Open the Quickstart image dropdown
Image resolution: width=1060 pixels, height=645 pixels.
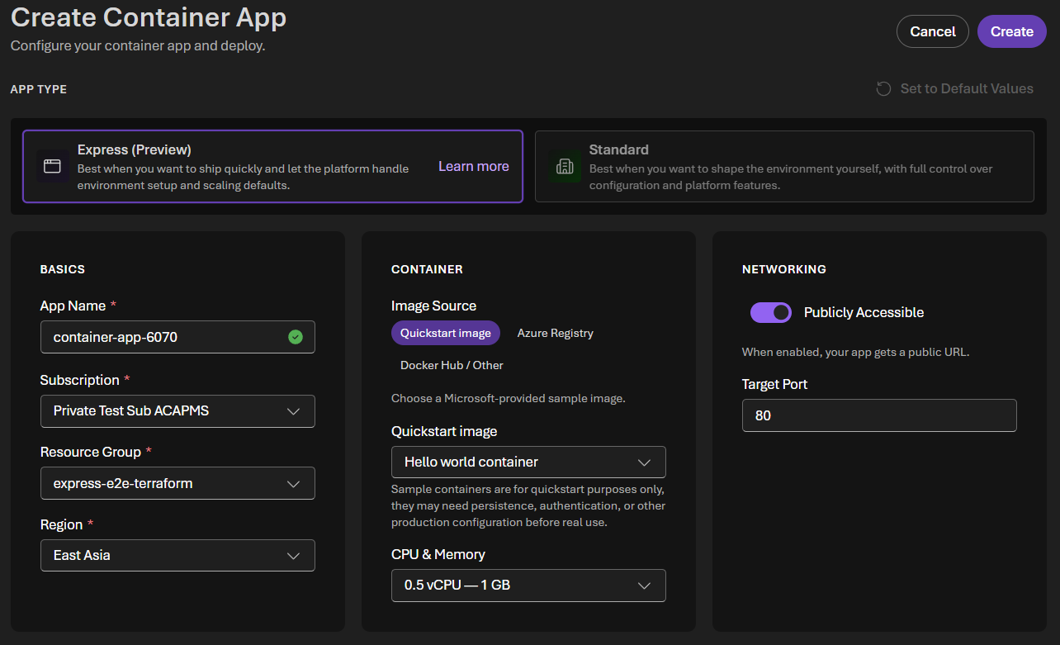click(x=528, y=462)
